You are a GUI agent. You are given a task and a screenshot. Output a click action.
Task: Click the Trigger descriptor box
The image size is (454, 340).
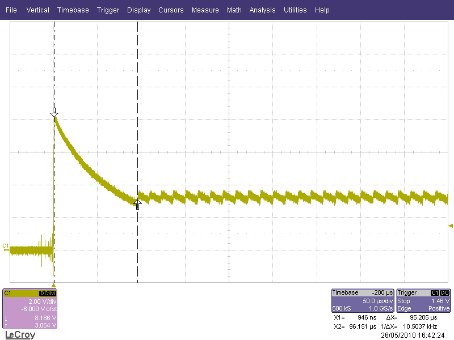[423, 301]
